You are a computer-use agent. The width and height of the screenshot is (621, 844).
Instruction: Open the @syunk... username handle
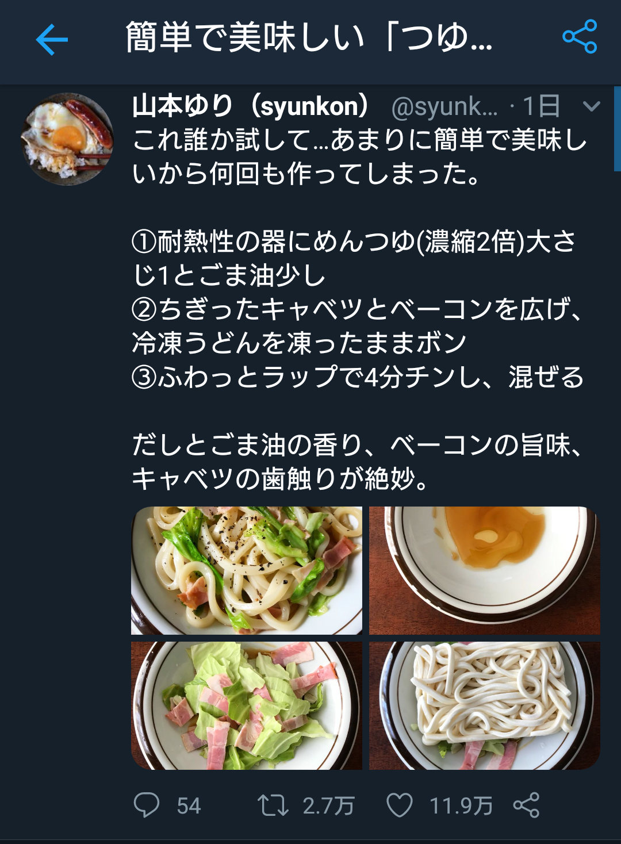[x=444, y=107]
